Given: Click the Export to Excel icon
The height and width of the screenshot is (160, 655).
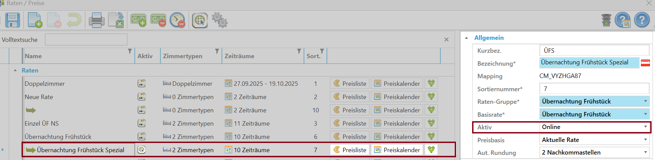Looking at the screenshot, I should pos(116,20).
